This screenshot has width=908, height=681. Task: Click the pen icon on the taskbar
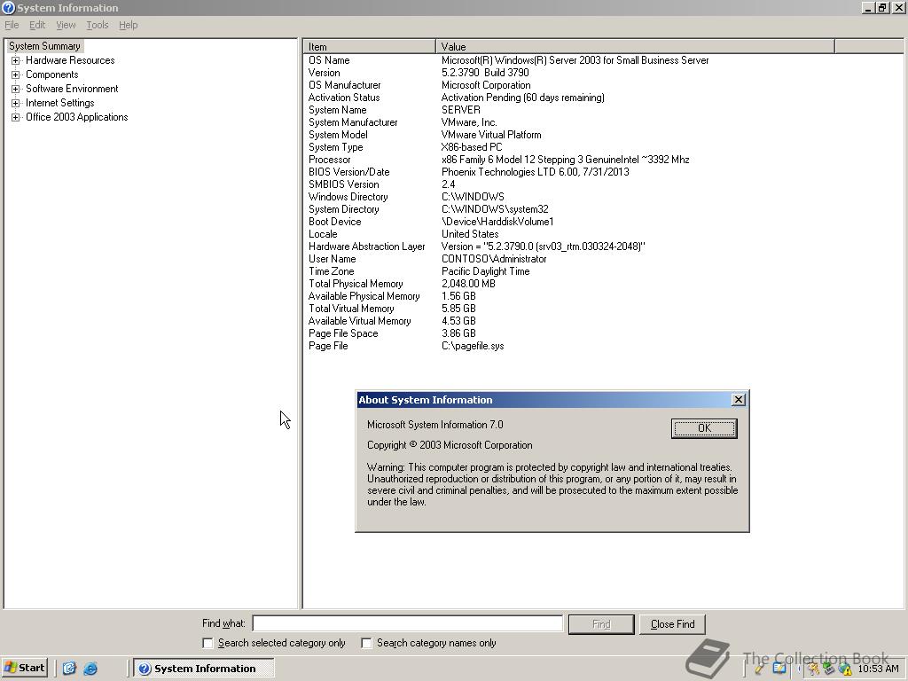(x=759, y=669)
